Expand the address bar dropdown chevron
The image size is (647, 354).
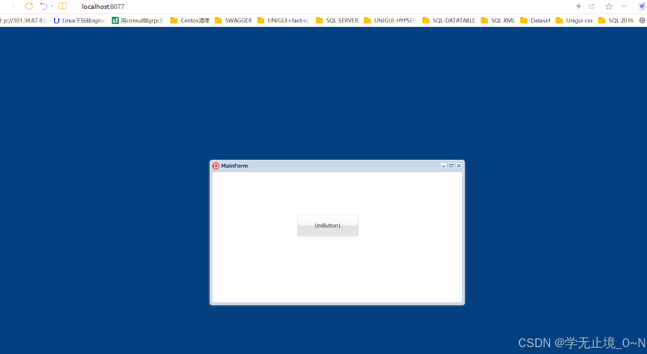(x=624, y=6)
